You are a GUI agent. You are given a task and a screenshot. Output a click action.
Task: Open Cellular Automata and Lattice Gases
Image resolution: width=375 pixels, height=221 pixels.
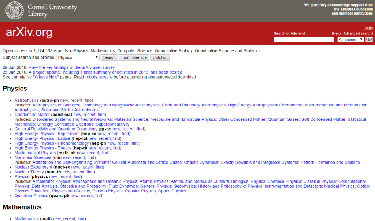pyautogui.click(x=147, y=162)
